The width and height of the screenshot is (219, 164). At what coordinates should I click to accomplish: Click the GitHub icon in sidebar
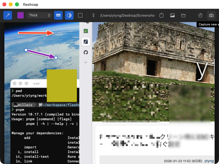point(86,52)
